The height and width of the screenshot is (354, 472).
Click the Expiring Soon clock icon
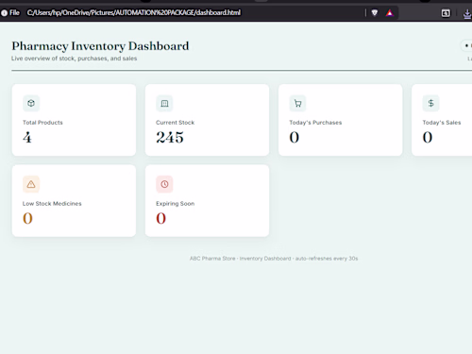click(164, 184)
